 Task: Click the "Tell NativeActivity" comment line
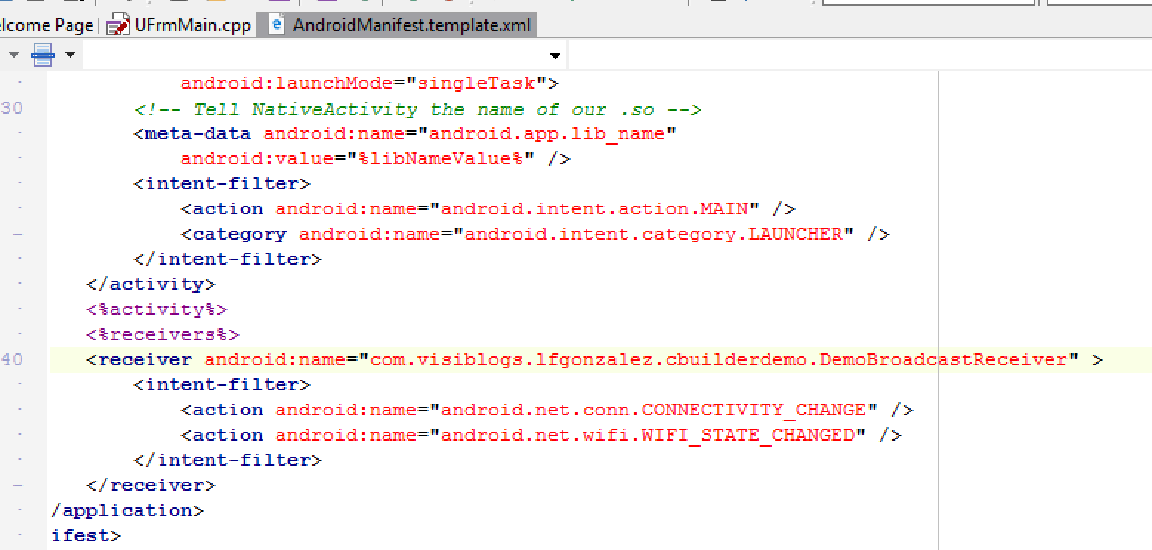coord(417,109)
